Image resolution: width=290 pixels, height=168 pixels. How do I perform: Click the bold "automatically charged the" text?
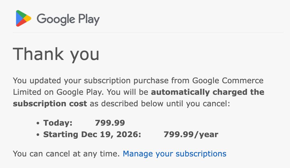click(208, 92)
